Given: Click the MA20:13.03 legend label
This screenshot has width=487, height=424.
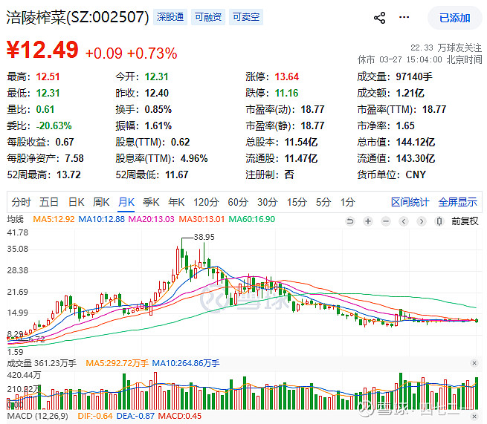Looking at the screenshot, I should [151, 219].
